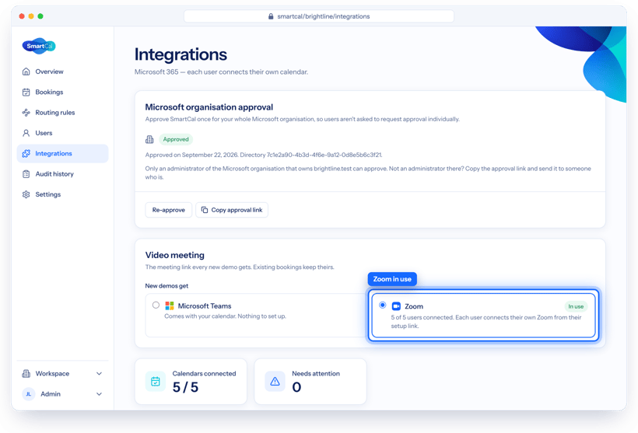Open the Overview page
Viewport: 638px width, 433px height.
pyautogui.click(x=63, y=72)
